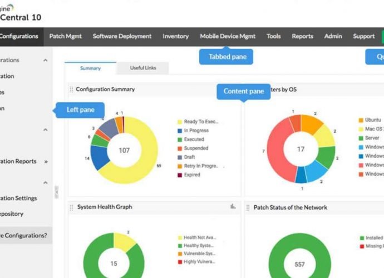Open the Admin menu
384x278 pixels.
point(333,37)
